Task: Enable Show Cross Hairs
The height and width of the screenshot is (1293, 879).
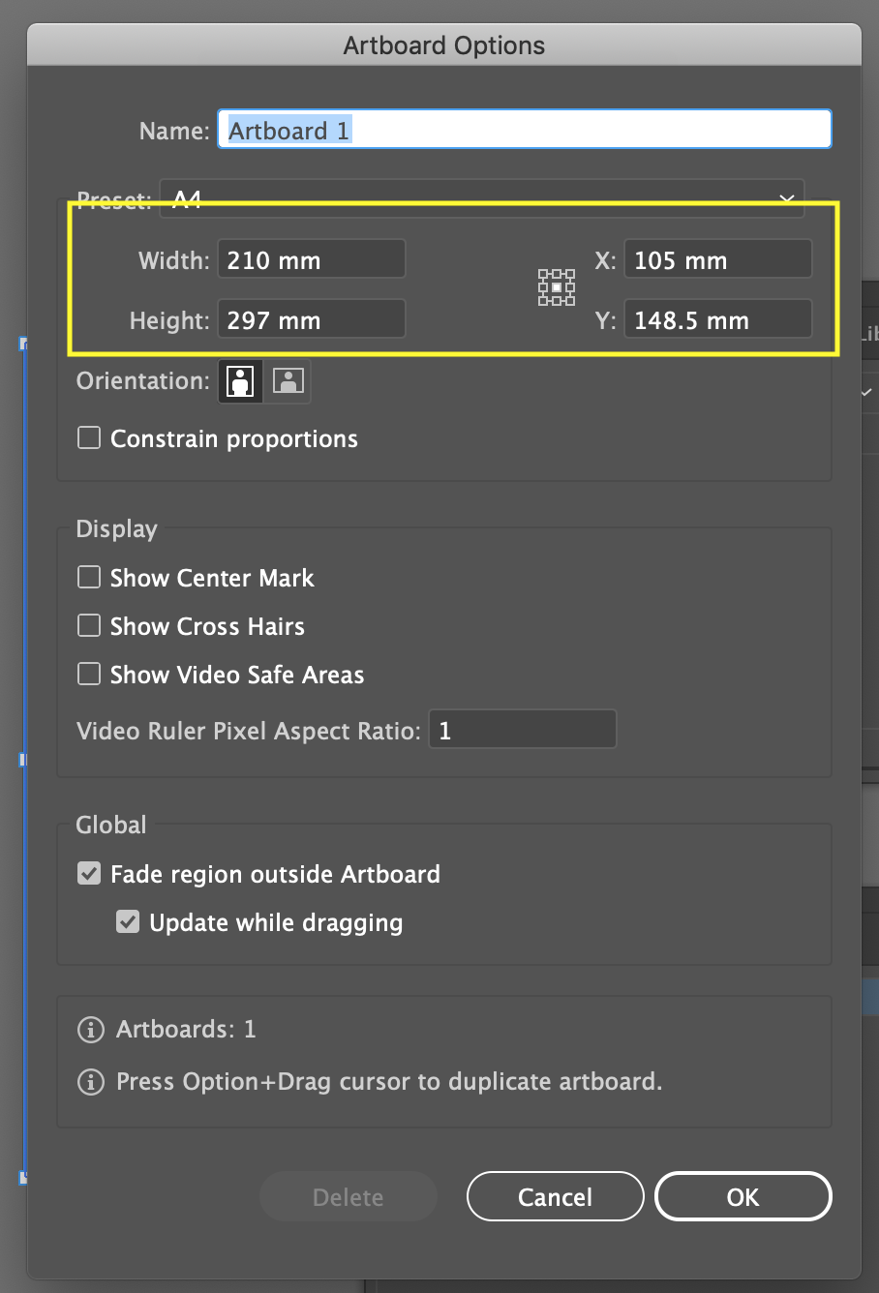Action: (x=88, y=625)
